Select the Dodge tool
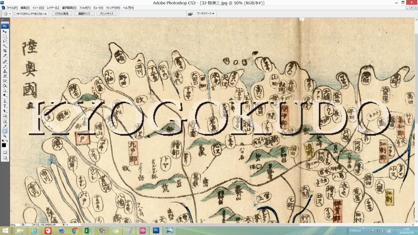418x235 pixels. [5, 95]
